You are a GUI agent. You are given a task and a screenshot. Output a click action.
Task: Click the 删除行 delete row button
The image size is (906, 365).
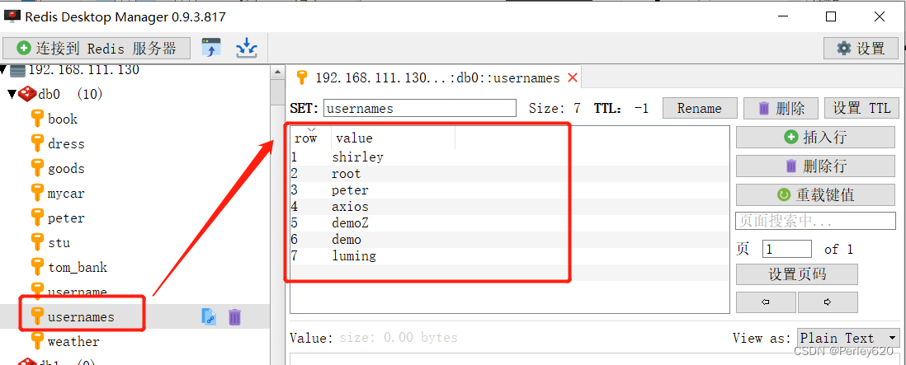815,166
